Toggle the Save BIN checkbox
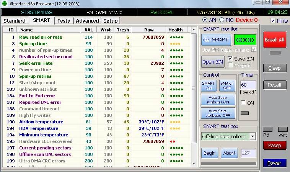The image size is (290, 172). tap(230, 59)
